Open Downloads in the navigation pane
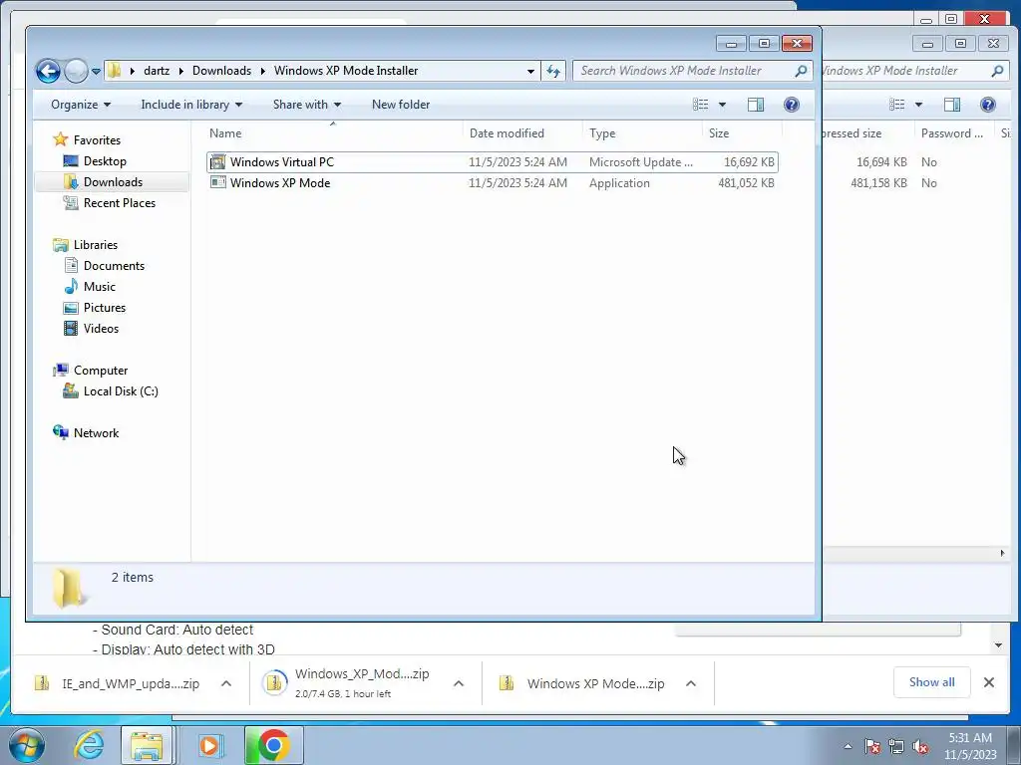1021x765 pixels. point(112,182)
